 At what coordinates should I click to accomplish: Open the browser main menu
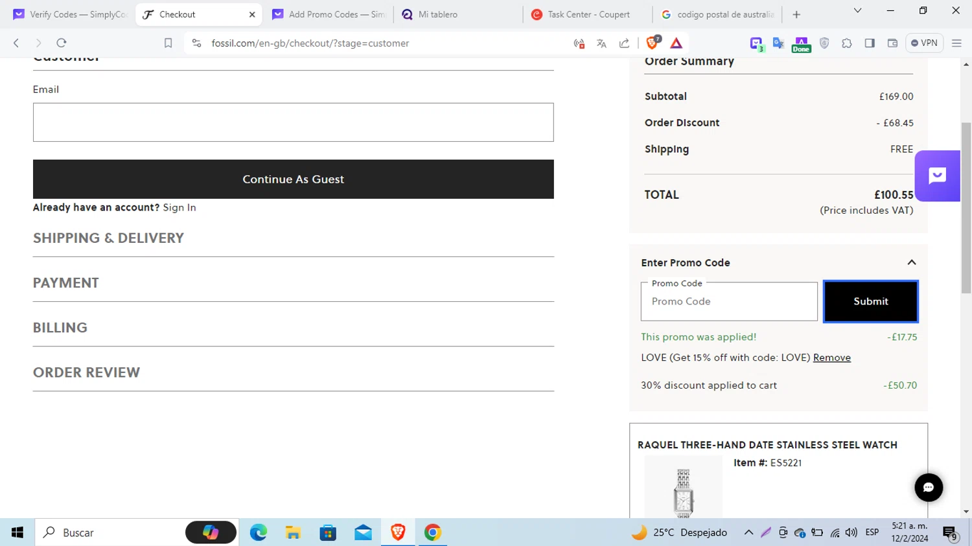[956, 43]
